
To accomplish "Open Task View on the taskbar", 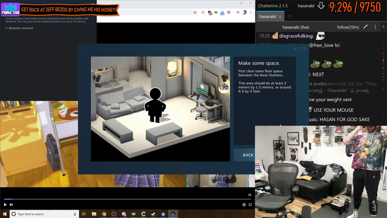I will (x=84, y=214).
